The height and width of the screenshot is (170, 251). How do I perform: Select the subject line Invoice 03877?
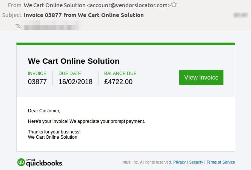[x=83, y=15]
